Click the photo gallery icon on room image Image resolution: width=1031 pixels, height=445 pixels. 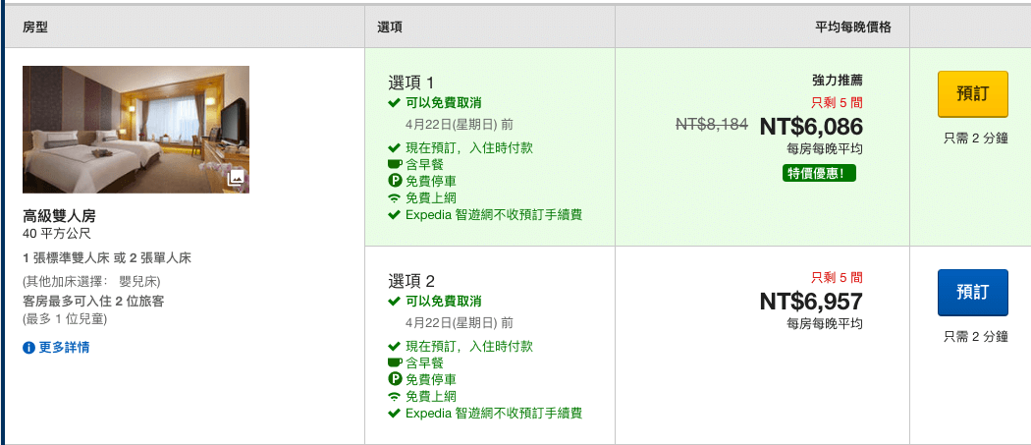point(235,179)
